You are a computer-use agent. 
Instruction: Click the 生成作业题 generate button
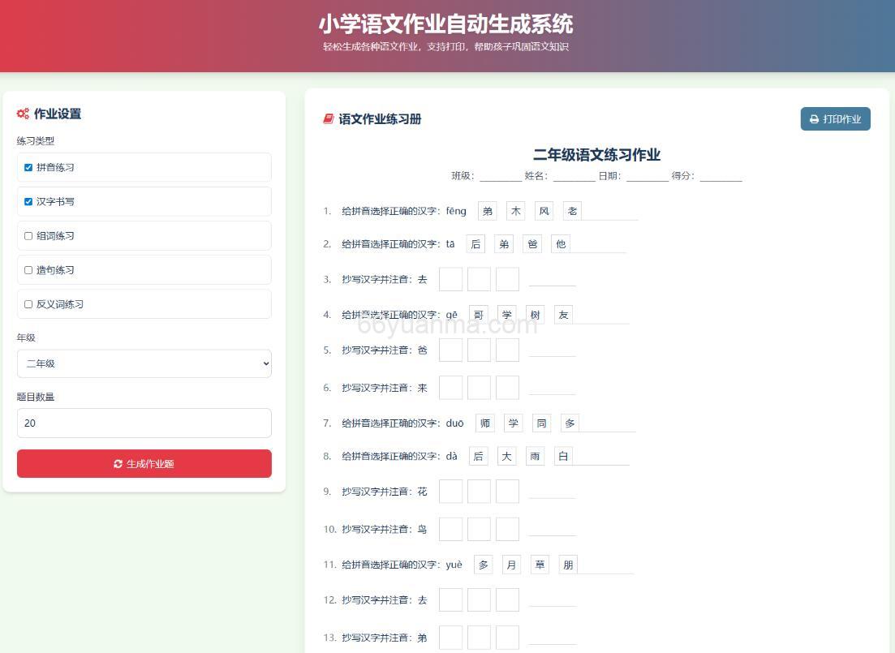tap(144, 463)
